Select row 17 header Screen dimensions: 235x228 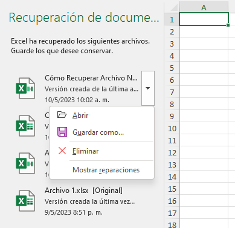click(172, 213)
